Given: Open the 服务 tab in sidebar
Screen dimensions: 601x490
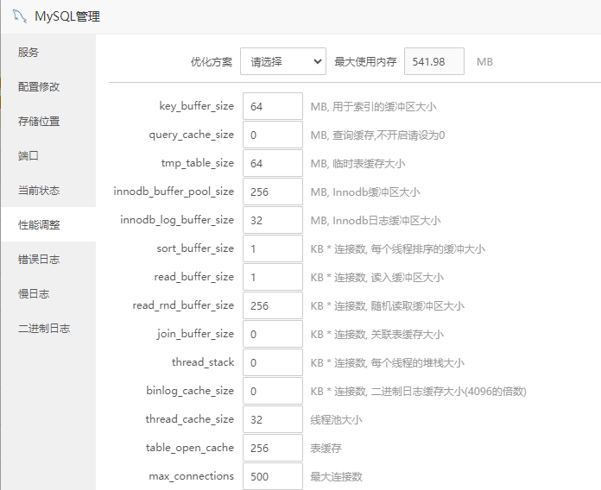Looking at the screenshot, I should point(48,52).
